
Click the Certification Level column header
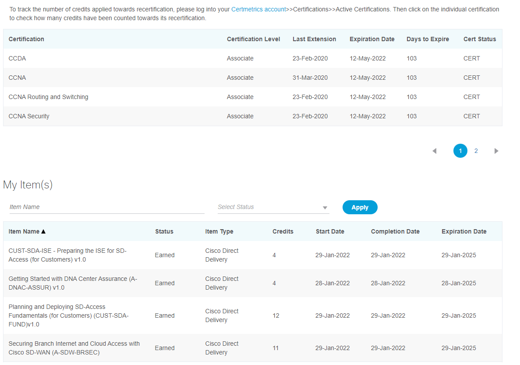pyautogui.click(x=253, y=39)
